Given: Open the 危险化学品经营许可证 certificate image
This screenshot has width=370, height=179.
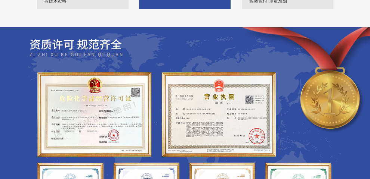Looking at the screenshot, I should click(x=94, y=114).
